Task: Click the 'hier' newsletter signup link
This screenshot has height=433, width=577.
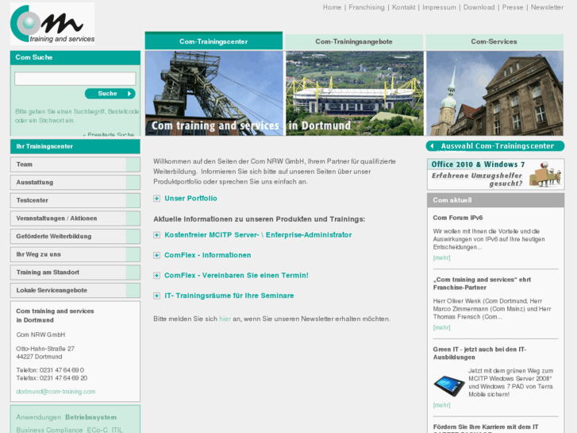Action: click(225, 319)
